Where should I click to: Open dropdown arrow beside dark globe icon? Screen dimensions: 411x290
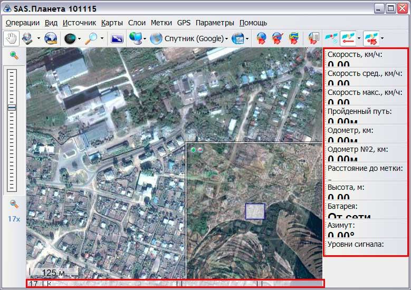[x=79, y=38]
